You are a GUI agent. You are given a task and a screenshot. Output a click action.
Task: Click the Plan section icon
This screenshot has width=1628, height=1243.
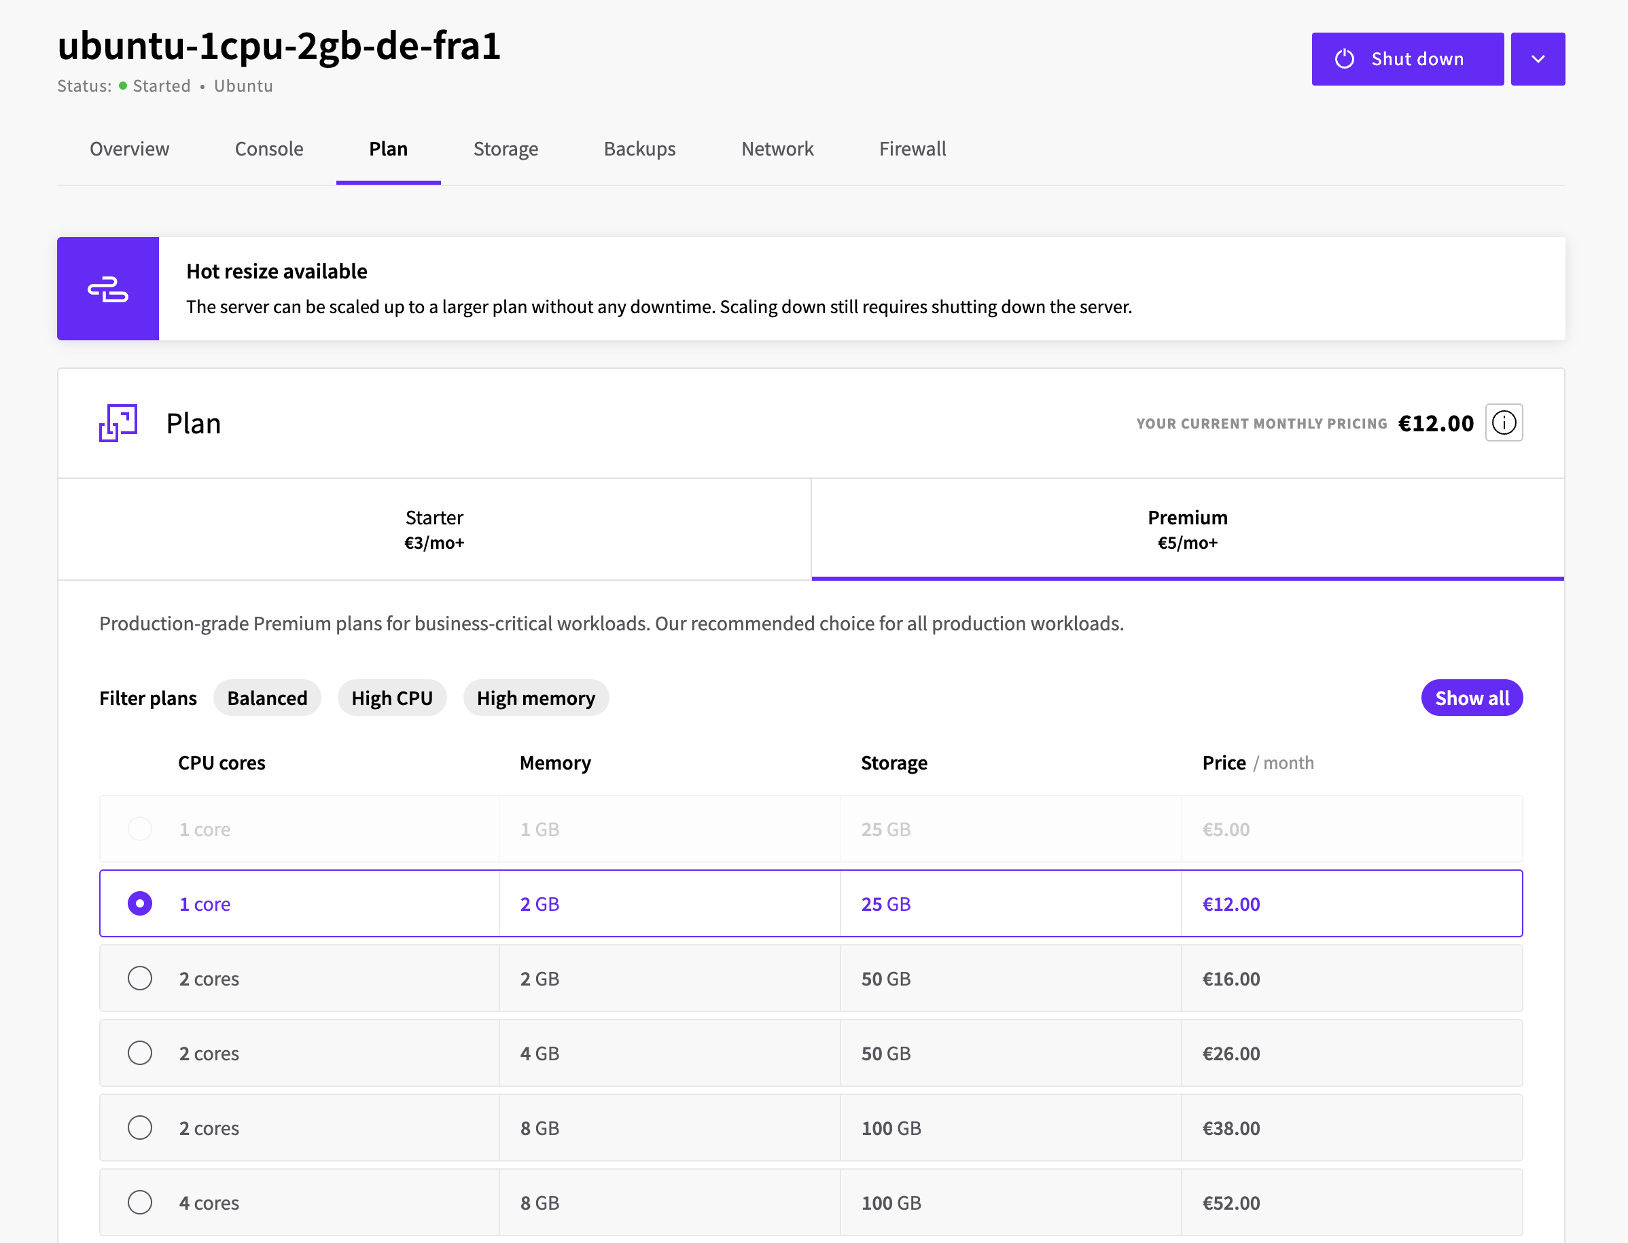[118, 422]
